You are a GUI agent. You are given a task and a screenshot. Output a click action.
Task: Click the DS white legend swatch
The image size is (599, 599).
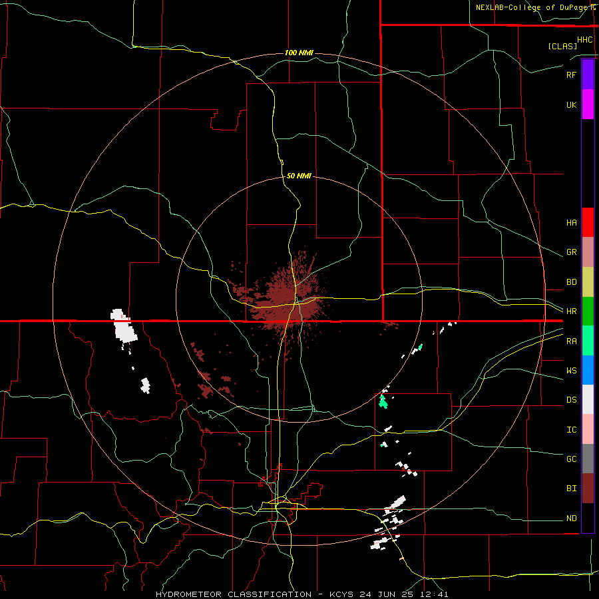[588, 399]
